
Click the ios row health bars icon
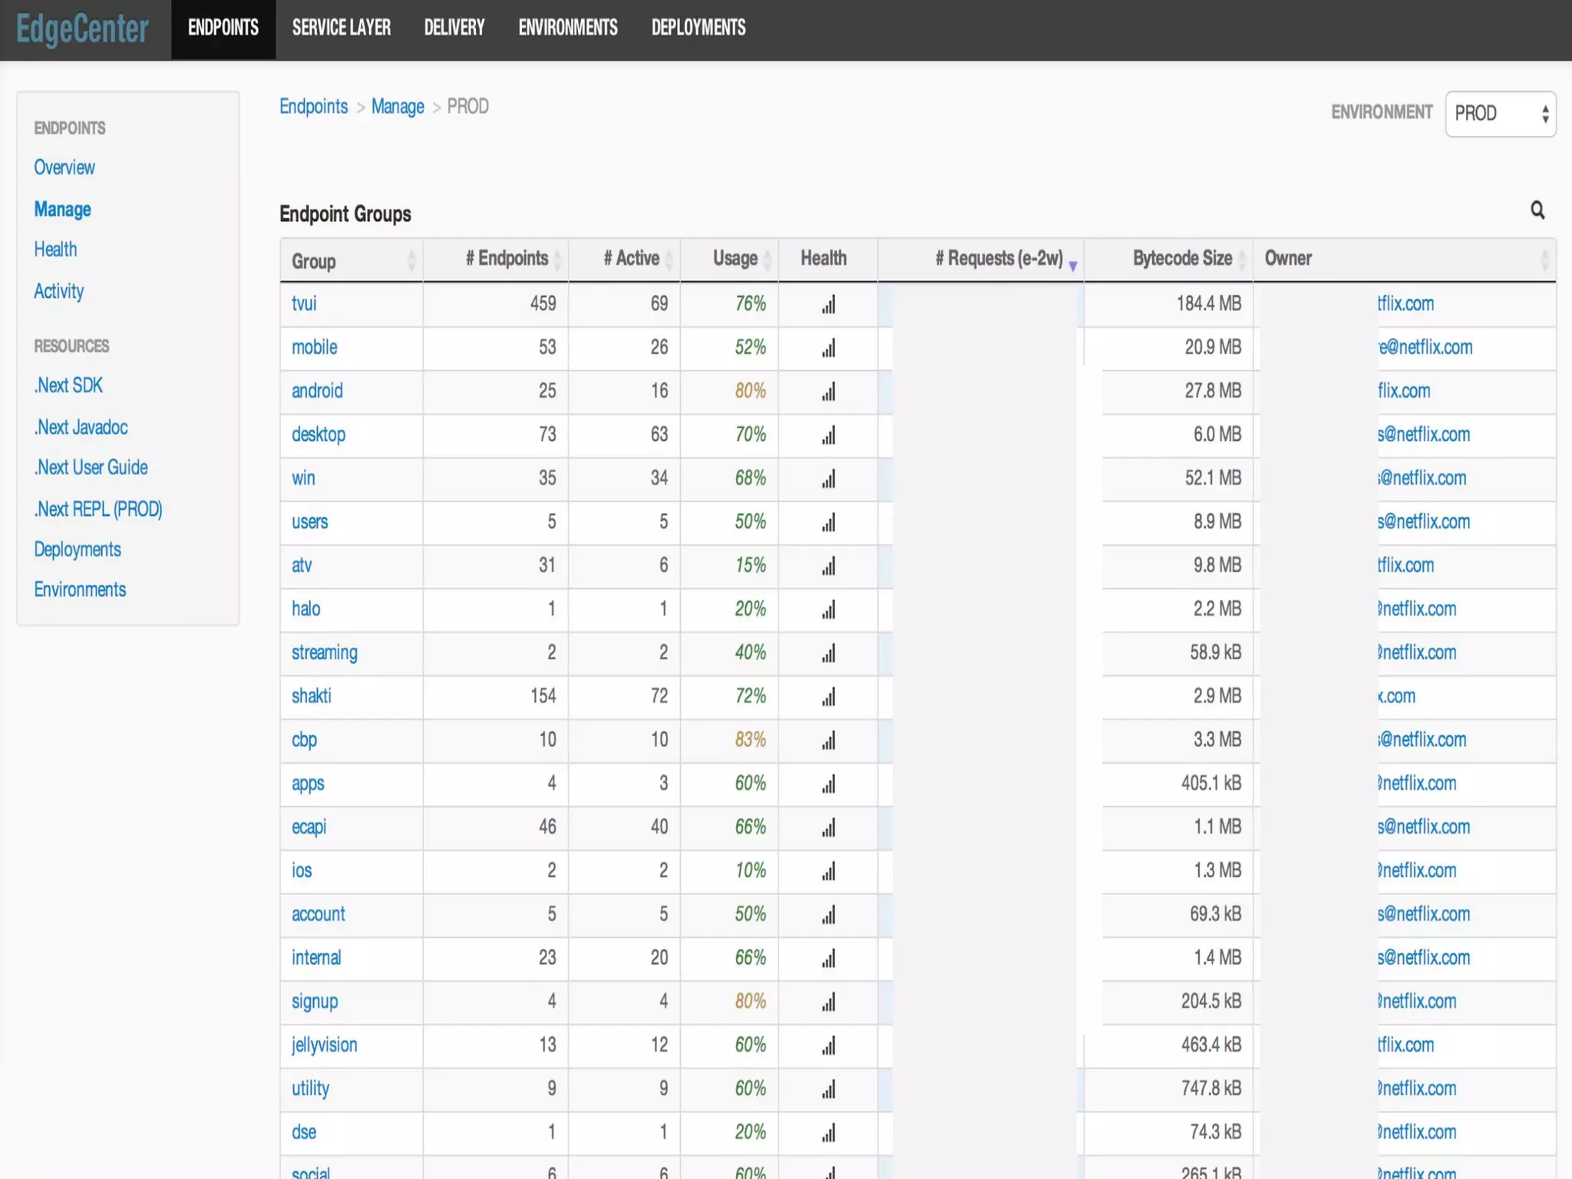(828, 872)
